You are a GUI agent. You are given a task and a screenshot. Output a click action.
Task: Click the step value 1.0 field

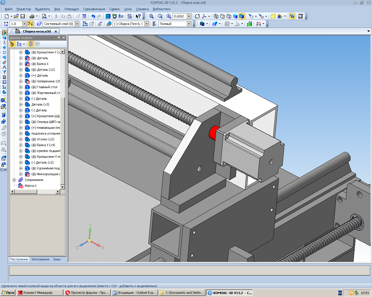click(x=16, y=24)
